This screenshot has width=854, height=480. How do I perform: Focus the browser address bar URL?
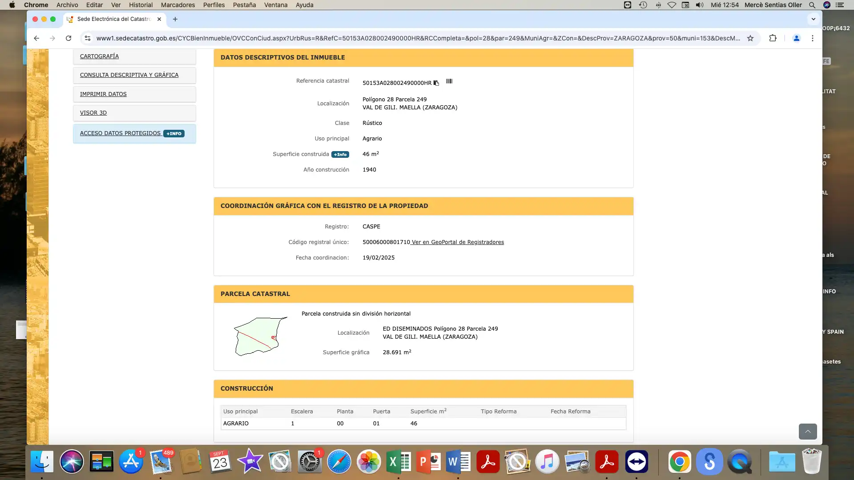tap(418, 38)
